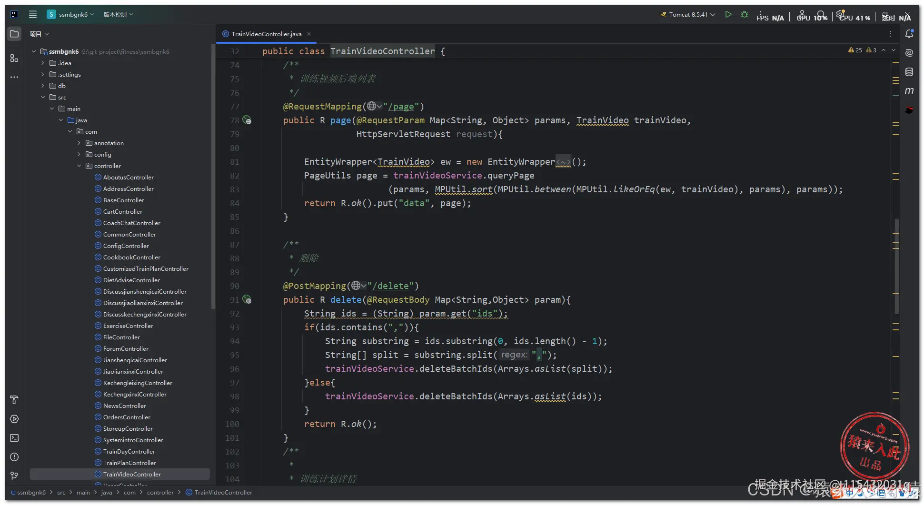Go to previous highlighted error arrow
This screenshot has width=924, height=505.
[884, 50]
